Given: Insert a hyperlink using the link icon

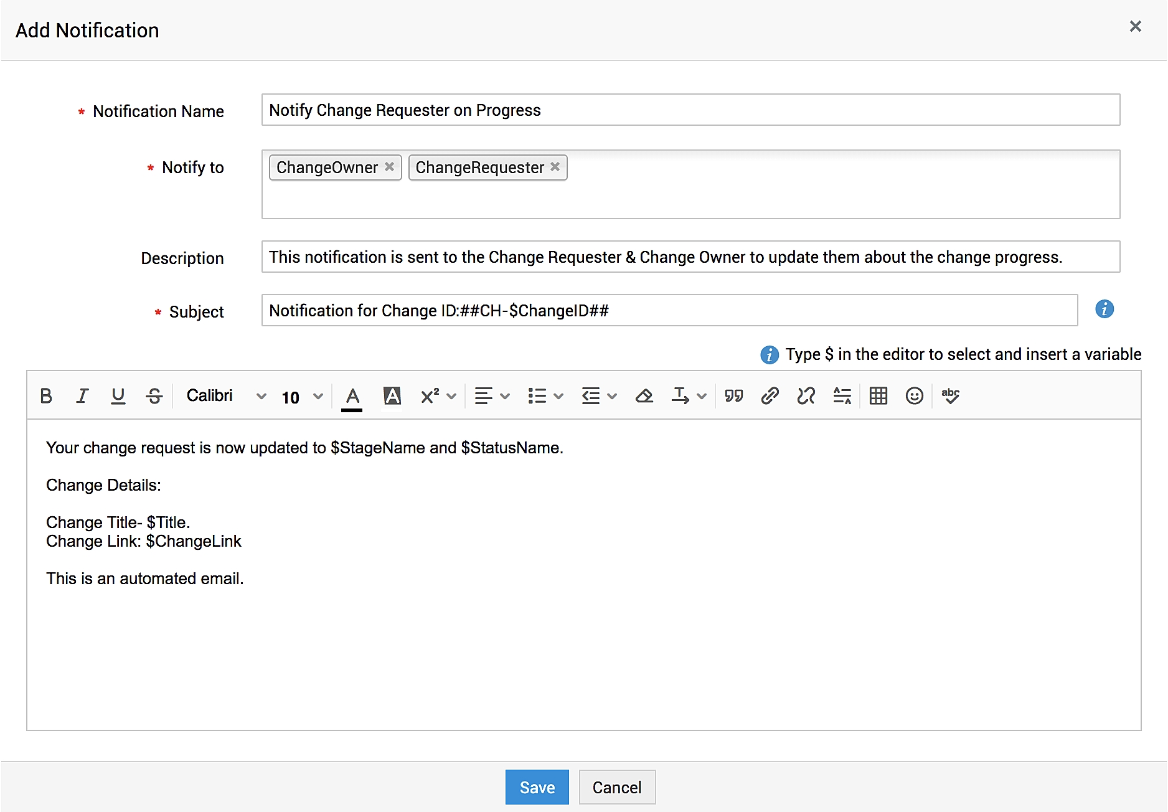Looking at the screenshot, I should 770,396.
